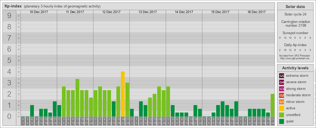
Task: Click the 11 Dec 3-6h bar
Action: coord(64,101)
